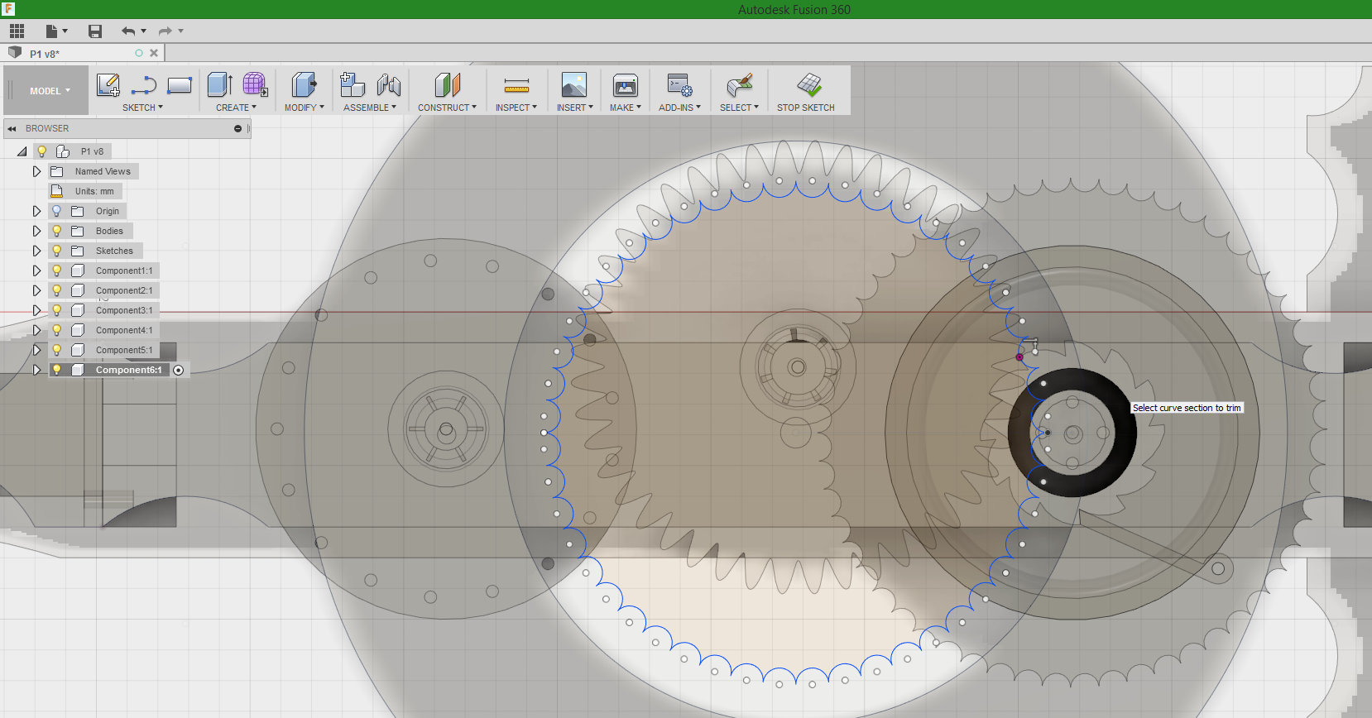
Task: Toggle visibility bulb of Sketches
Action: [x=57, y=251]
